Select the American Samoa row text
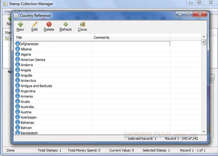This screenshot has height=156, width=218. 33,60
